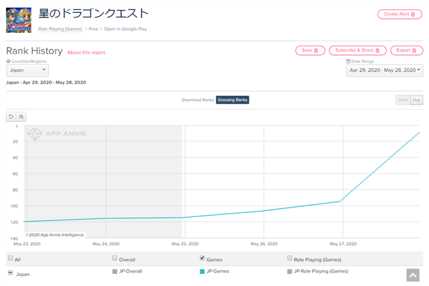Click the May 25, 2020 axis label

click(185, 244)
